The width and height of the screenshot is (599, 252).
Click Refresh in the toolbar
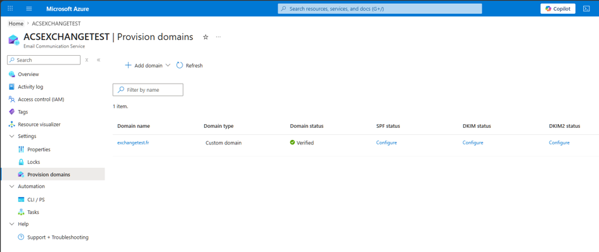tap(190, 66)
